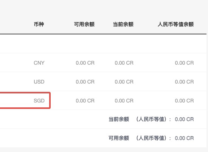This screenshot has height=152, width=208.
Task: Click USD current balance 0.00 CR
Action: coord(124,82)
